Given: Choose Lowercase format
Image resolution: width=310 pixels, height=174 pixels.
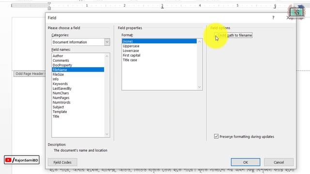Looking at the screenshot, I should click(x=159, y=51).
